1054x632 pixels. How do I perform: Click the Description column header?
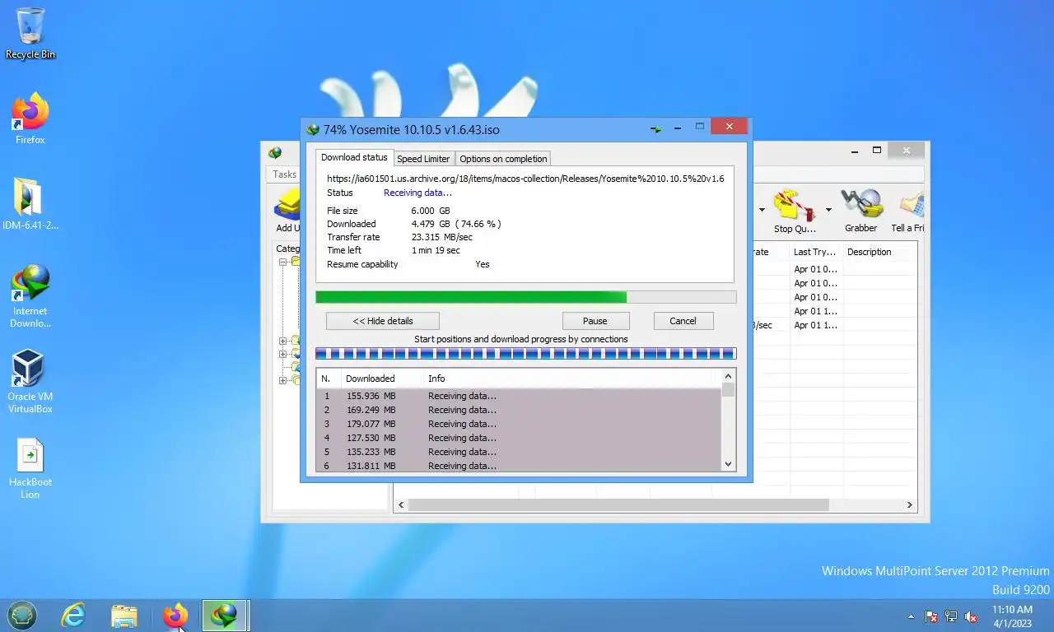click(879, 252)
